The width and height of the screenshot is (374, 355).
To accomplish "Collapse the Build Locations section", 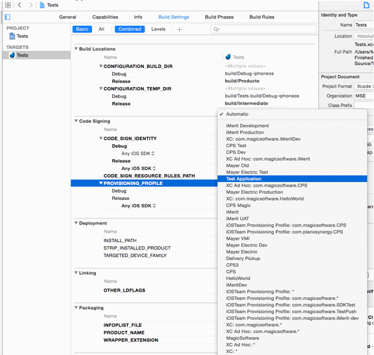I will [x=76, y=49].
